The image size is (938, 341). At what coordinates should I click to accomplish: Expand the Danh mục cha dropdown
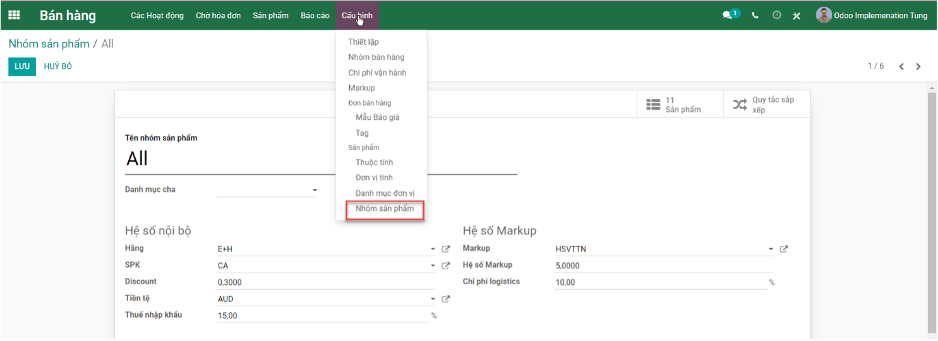pyautogui.click(x=315, y=190)
